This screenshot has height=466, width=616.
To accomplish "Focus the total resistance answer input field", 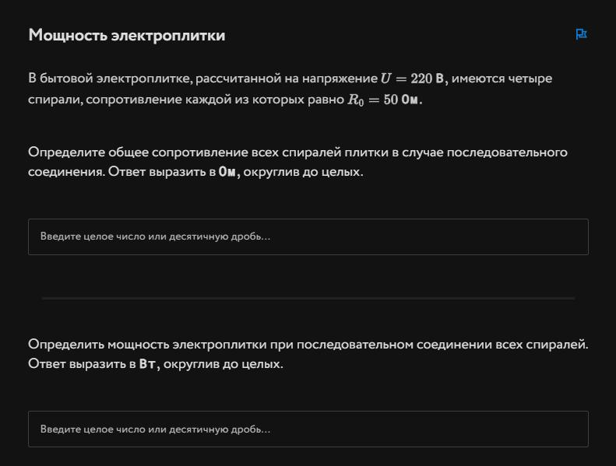I will (308, 237).
